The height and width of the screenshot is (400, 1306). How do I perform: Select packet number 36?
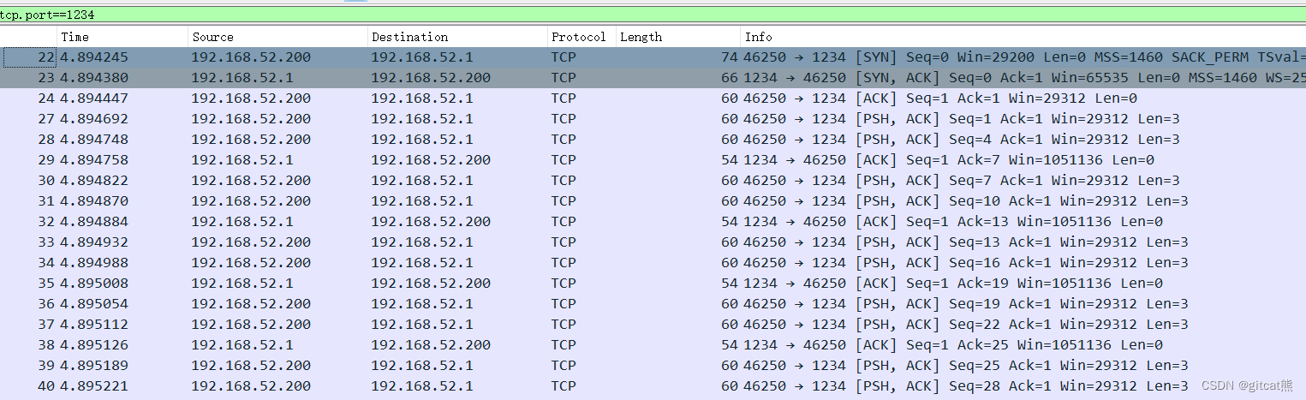point(653,304)
